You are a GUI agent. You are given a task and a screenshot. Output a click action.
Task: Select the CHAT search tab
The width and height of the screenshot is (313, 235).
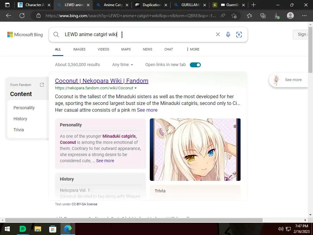(x=169, y=49)
